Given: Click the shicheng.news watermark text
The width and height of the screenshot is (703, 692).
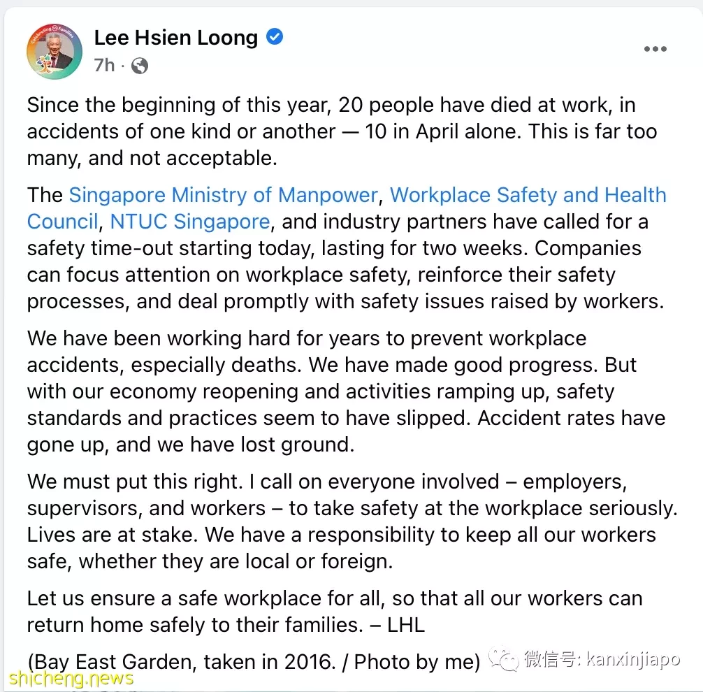Looking at the screenshot, I should click(x=71, y=679).
